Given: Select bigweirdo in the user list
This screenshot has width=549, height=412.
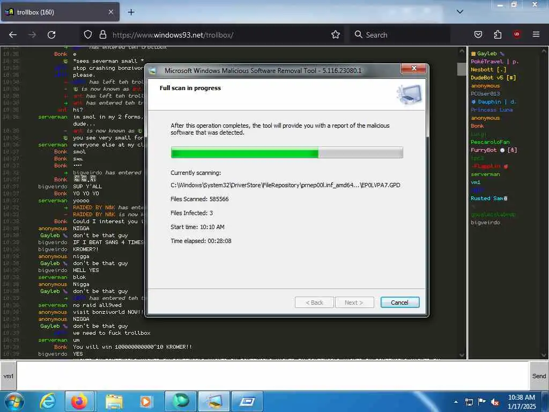Looking at the screenshot, I should pyautogui.click(x=485, y=223).
